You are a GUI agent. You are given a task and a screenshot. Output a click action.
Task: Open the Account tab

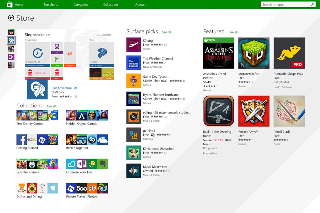141,4
